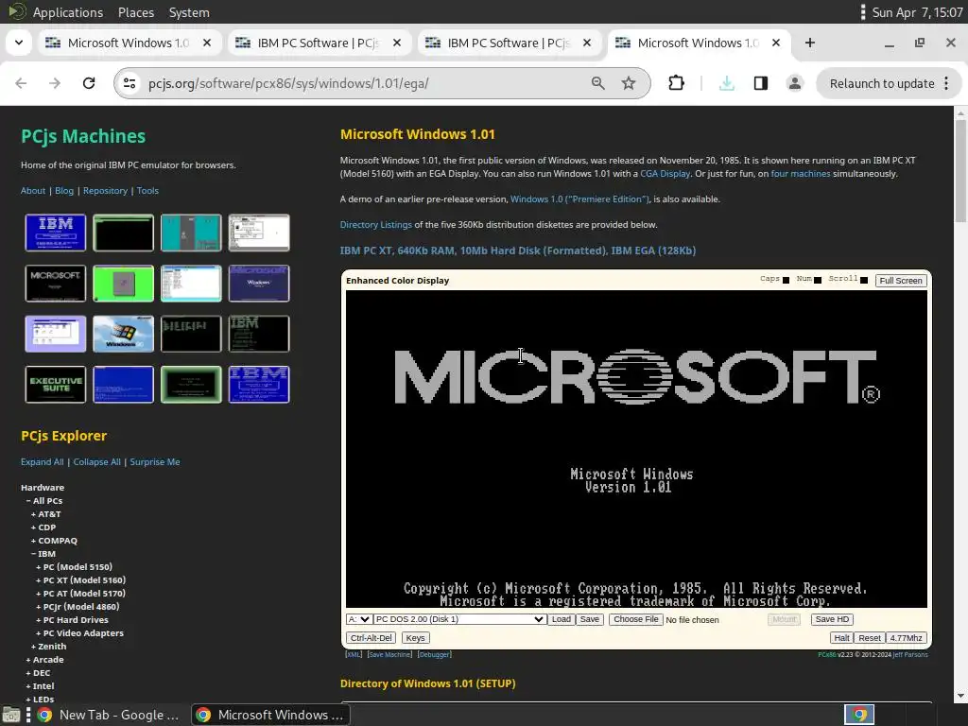Viewport: 968px width, 726px height.
Task: Open tab search chevron at tab strip
Action: click(19, 43)
